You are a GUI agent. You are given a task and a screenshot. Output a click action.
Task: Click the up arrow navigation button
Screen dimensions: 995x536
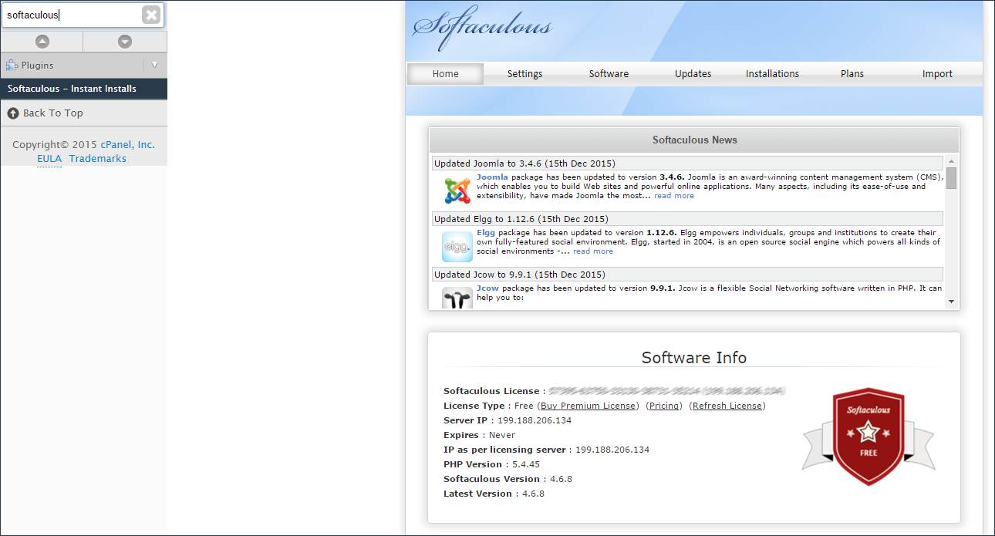42,42
